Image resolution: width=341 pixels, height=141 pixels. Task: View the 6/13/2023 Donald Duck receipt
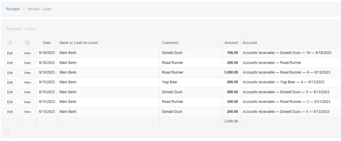[x=27, y=112]
